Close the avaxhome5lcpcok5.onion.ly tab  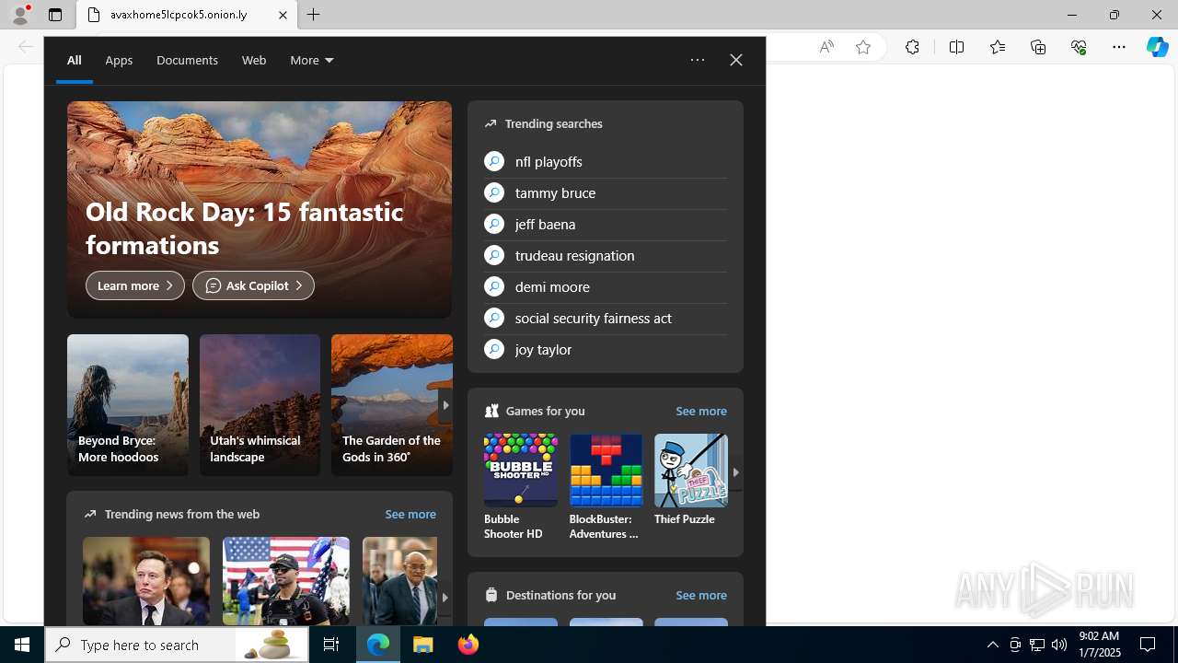tap(283, 15)
